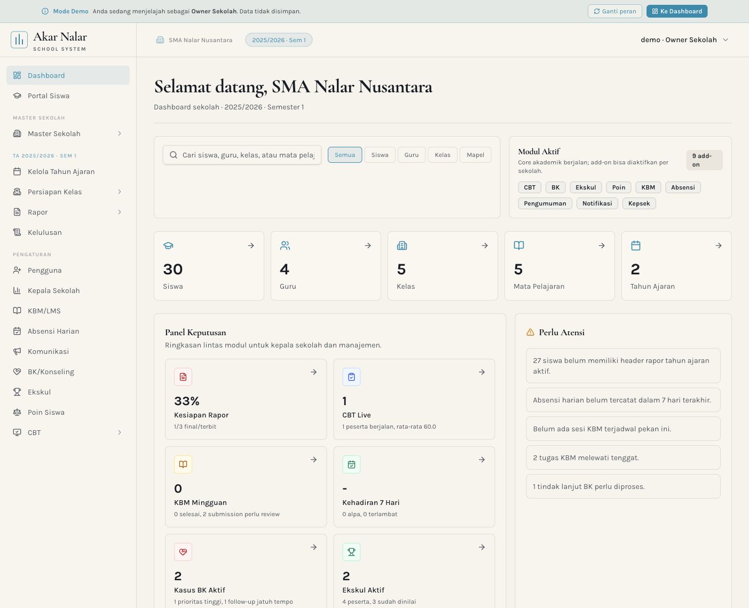Open the Pengguna settings page
The height and width of the screenshot is (608, 749).
click(x=68, y=270)
